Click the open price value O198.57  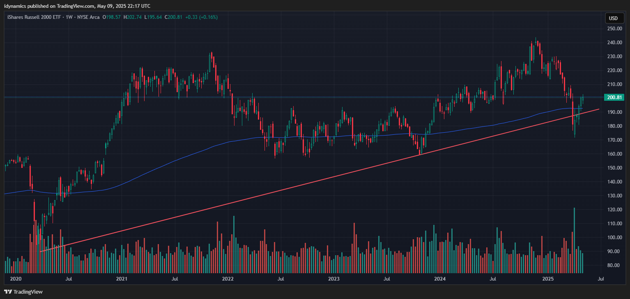coord(111,17)
